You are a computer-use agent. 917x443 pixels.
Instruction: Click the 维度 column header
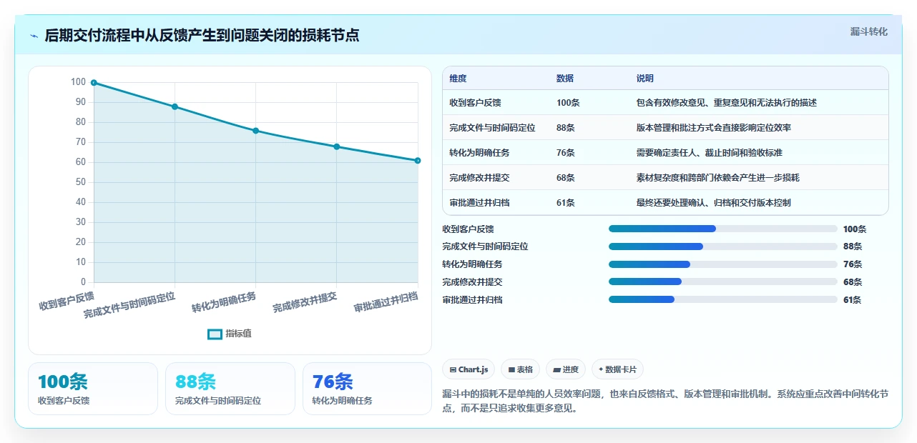click(x=458, y=79)
